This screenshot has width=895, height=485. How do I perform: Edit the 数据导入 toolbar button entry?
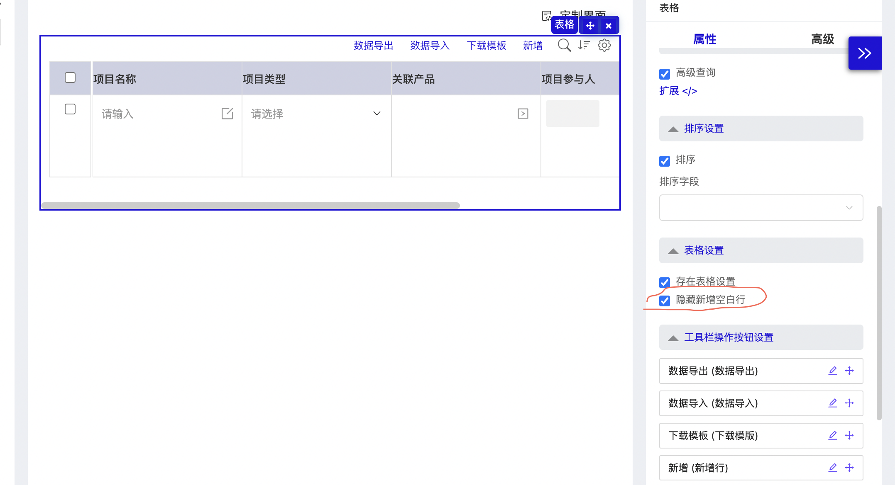tap(833, 403)
